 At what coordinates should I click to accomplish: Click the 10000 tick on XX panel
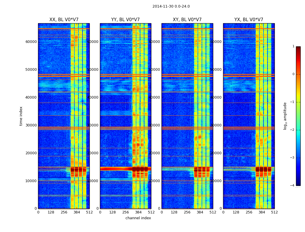tap(31, 181)
